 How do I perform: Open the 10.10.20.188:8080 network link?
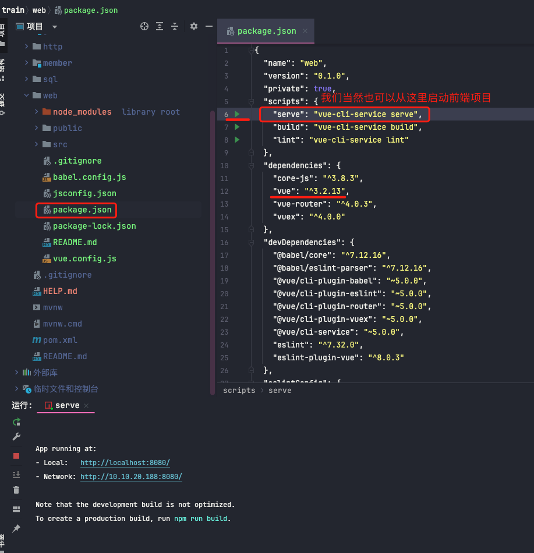[131, 477]
